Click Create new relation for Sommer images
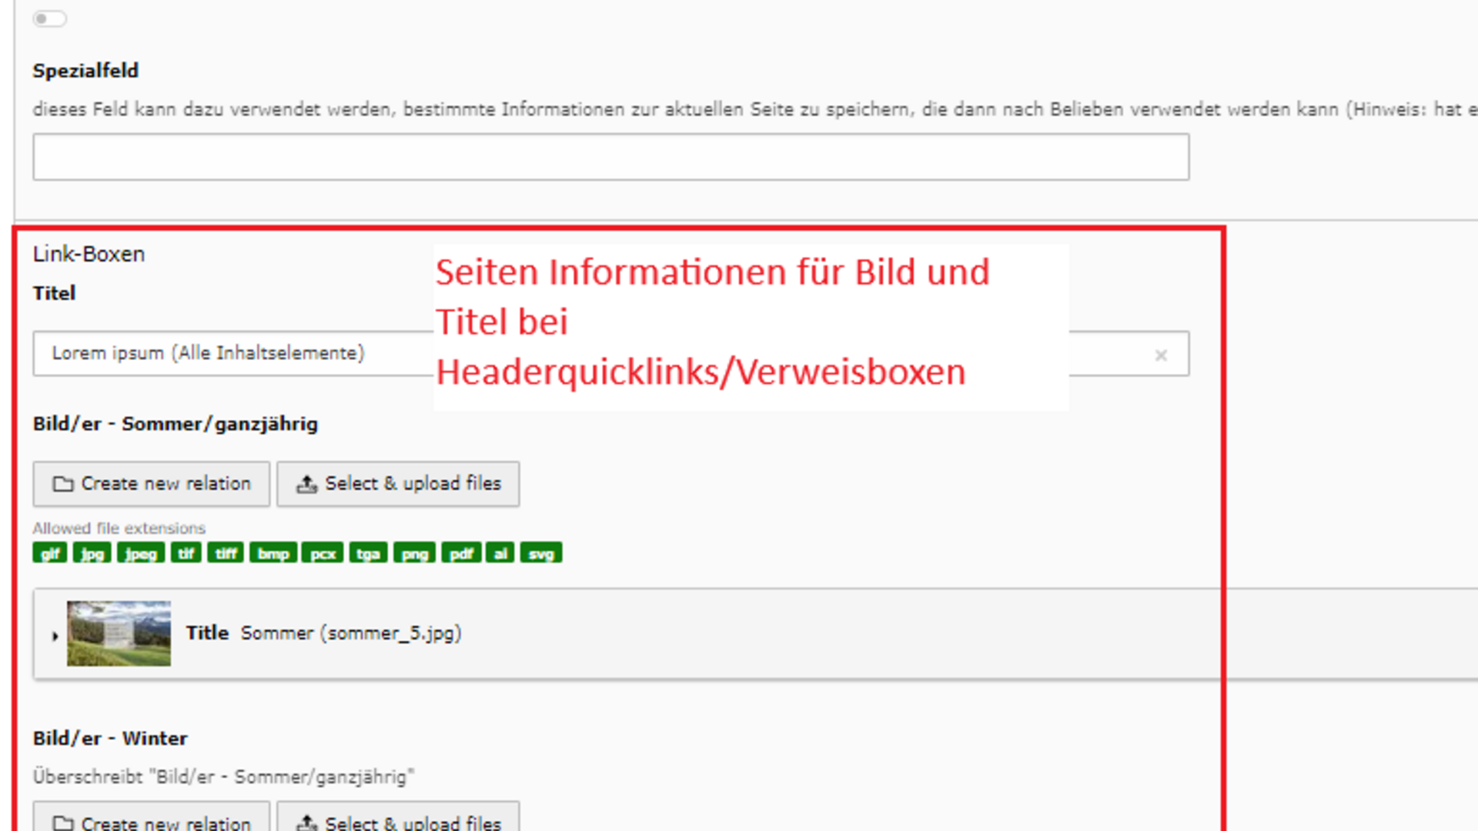The width and height of the screenshot is (1478, 831). pyautogui.click(x=152, y=484)
